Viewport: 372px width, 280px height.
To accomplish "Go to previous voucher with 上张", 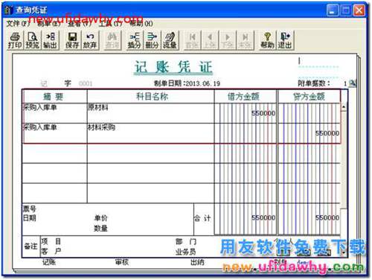I will pyautogui.click(x=210, y=40).
